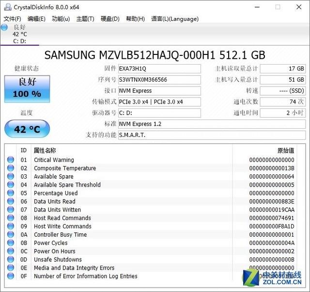The width and height of the screenshot is (310, 292).
Task: Click raw value 000000000F8A1D
Action: pyautogui.click(x=272, y=226)
